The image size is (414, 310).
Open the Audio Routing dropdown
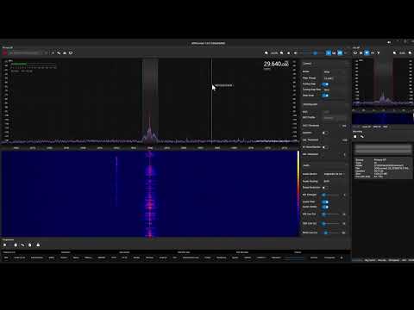[336, 182]
